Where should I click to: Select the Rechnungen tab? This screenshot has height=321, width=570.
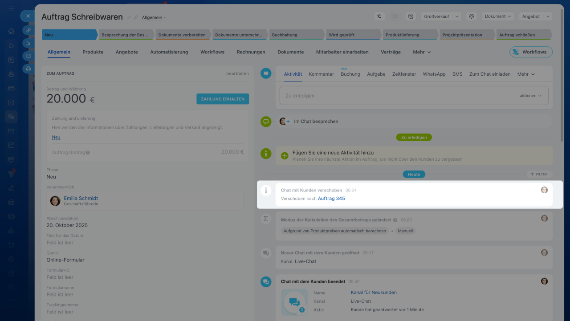(x=251, y=52)
